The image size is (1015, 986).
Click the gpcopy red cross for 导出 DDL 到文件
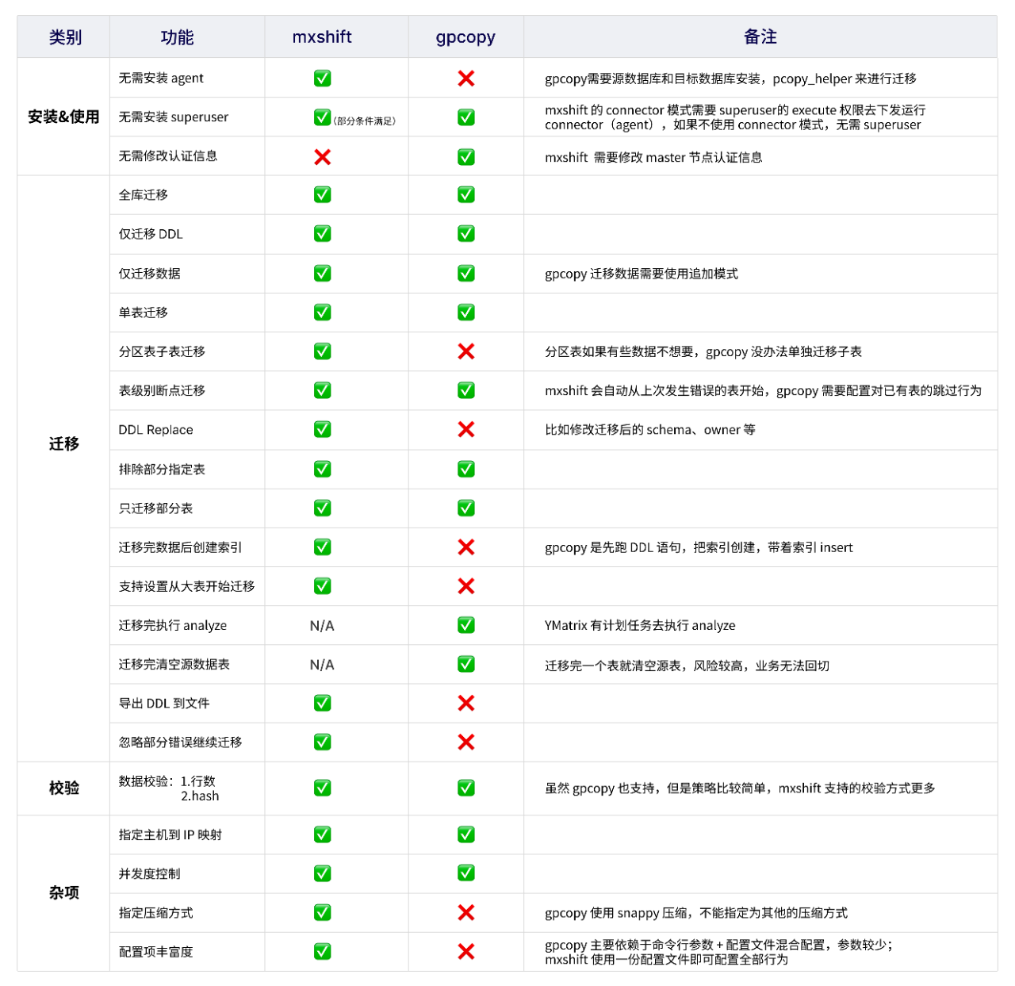466,703
